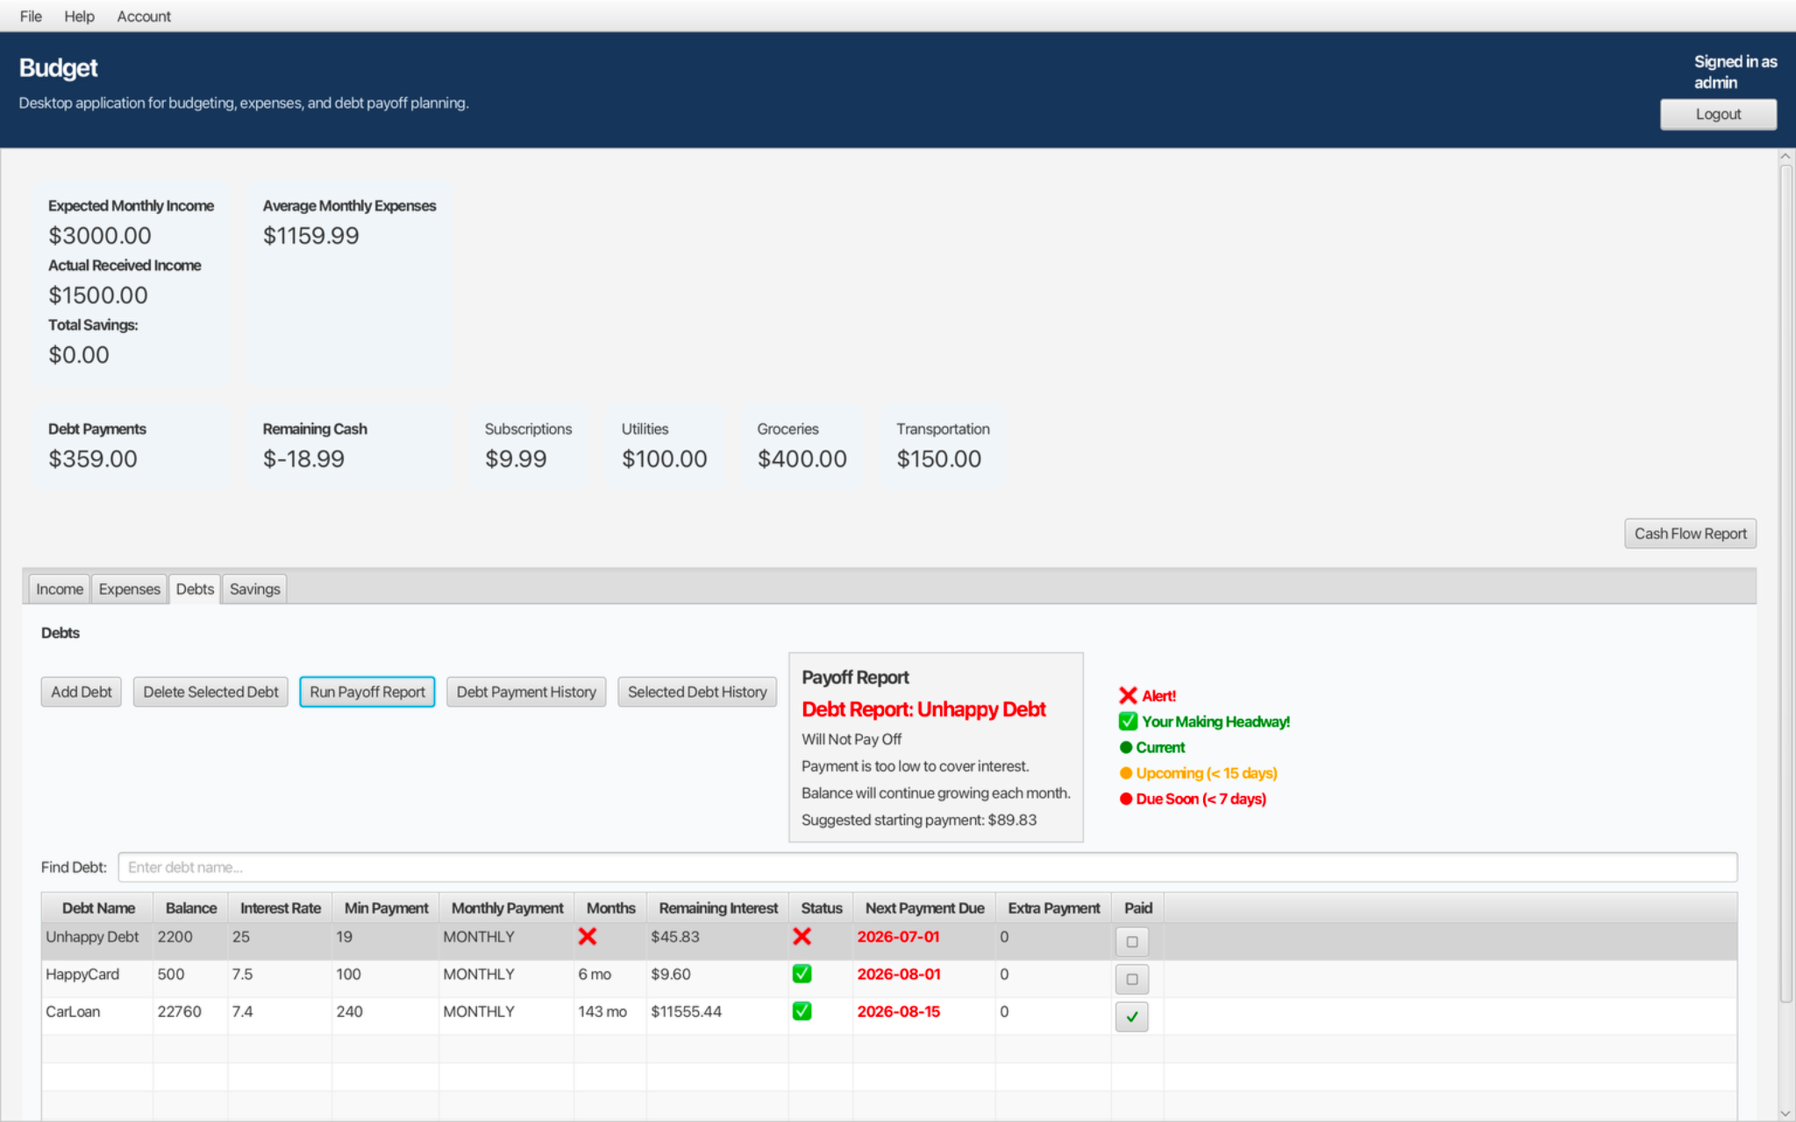Open the Savings tab
Screen dimensions: 1796x1122
click(x=255, y=589)
